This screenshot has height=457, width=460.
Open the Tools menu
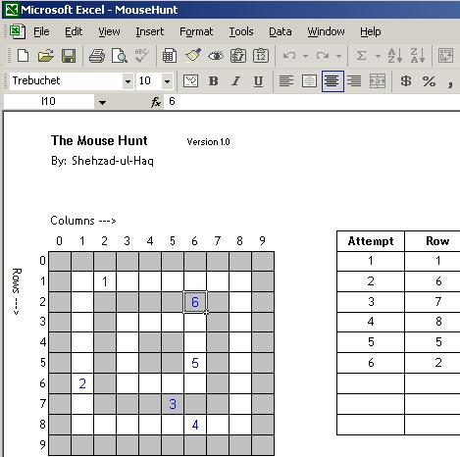(x=241, y=31)
